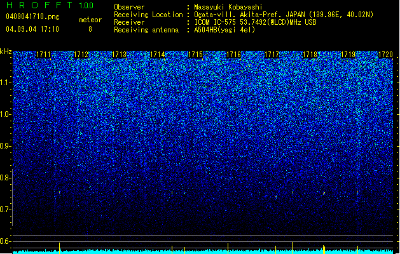
Task: Click time marker 1716
Action: (233, 55)
